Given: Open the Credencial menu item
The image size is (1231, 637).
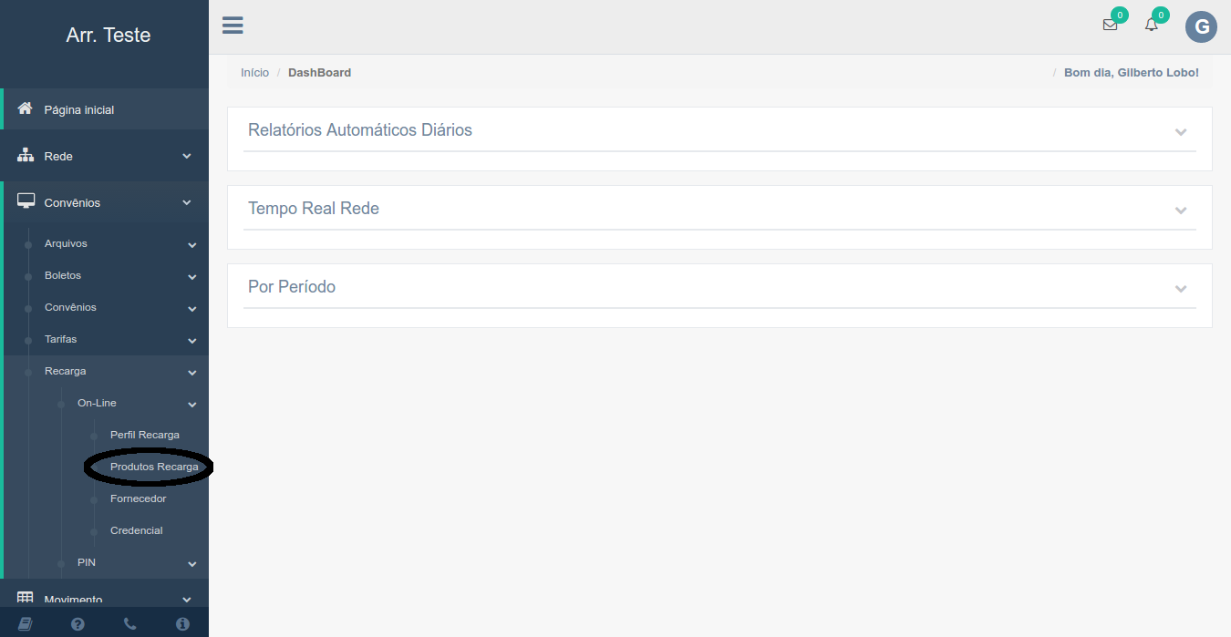Looking at the screenshot, I should (136, 530).
